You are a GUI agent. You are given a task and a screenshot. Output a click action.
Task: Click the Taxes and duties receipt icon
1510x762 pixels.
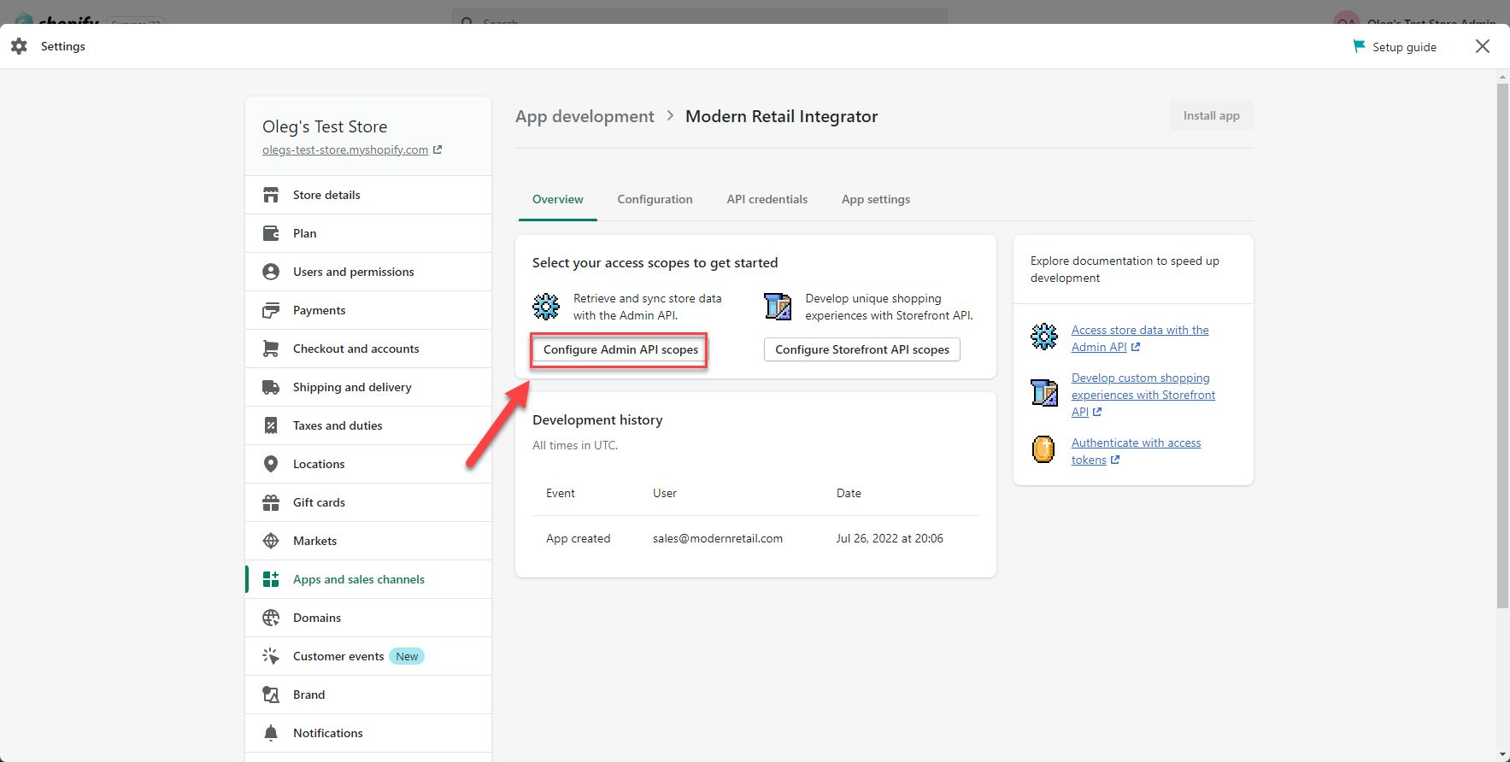coord(271,425)
